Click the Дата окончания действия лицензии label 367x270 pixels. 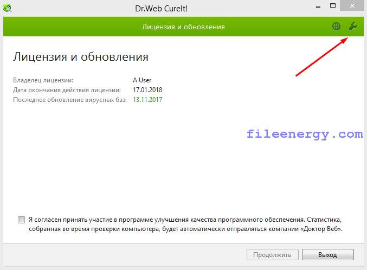click(x=67, y=90)
